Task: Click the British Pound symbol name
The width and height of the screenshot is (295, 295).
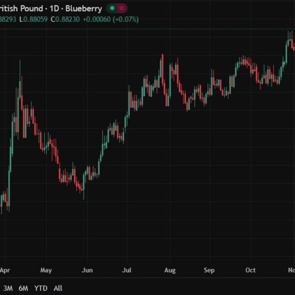Action: (22, 9)
